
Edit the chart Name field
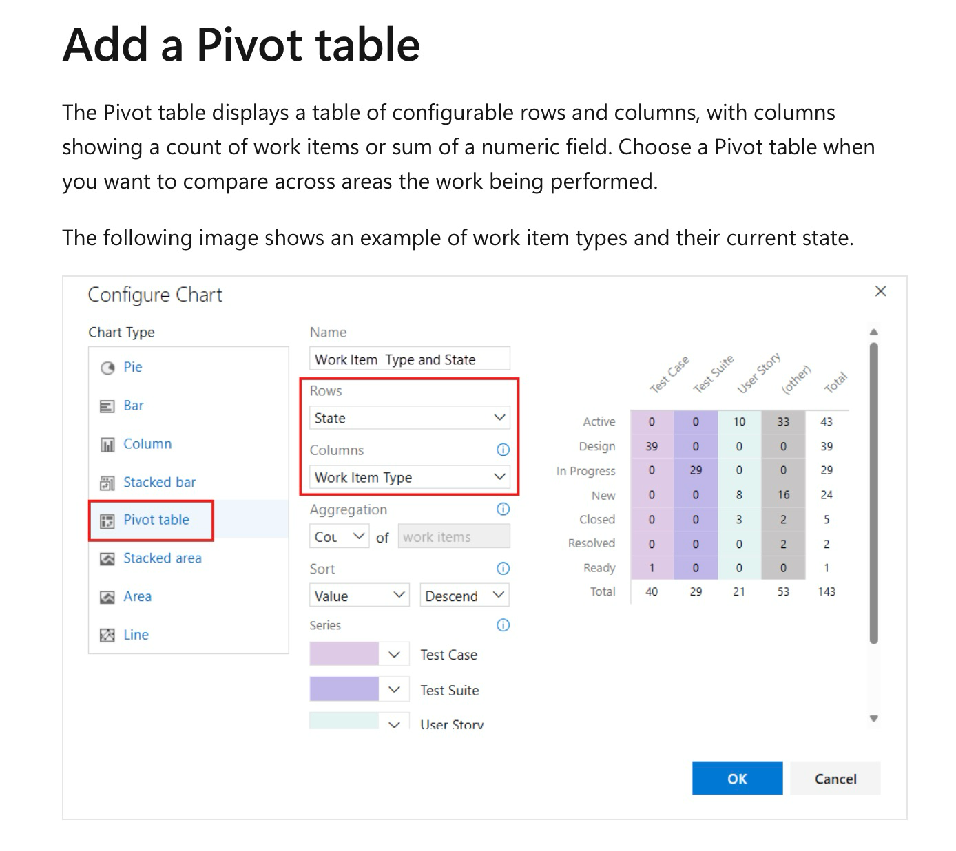click(x=409, y=359)
